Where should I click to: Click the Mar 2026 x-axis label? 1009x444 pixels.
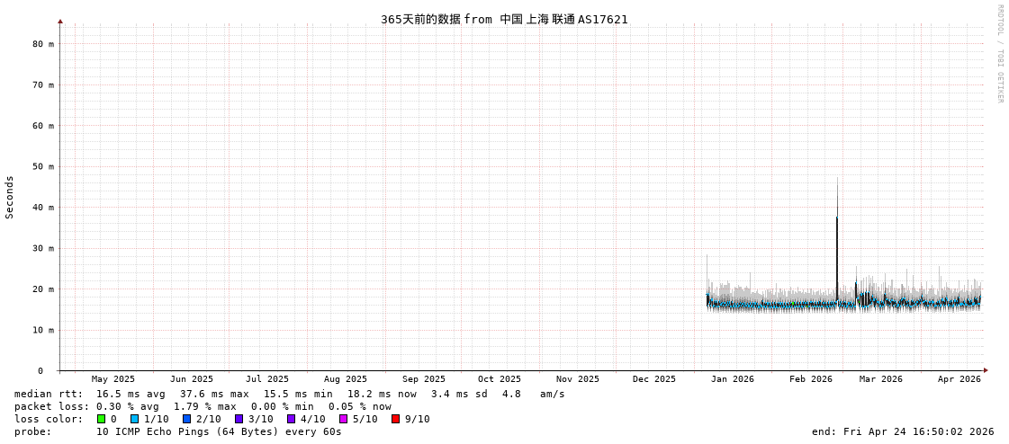point(880,379)
